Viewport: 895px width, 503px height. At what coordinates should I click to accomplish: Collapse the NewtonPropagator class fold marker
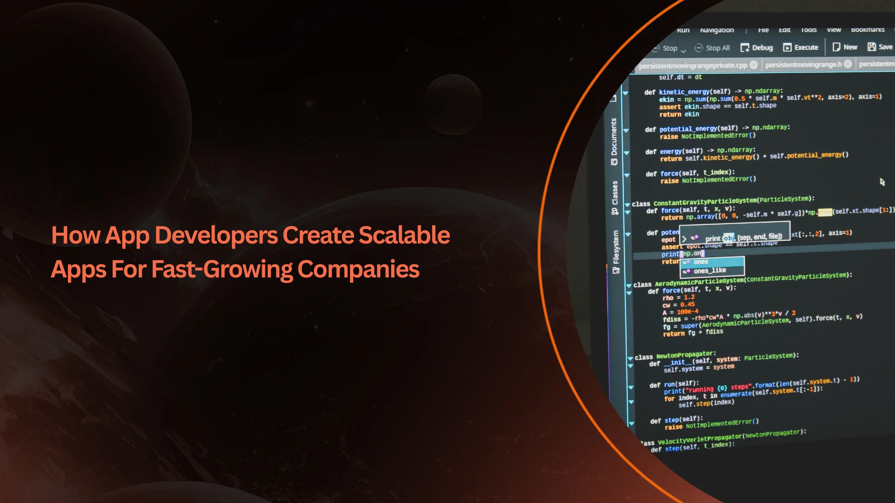[x=630, y=358]
